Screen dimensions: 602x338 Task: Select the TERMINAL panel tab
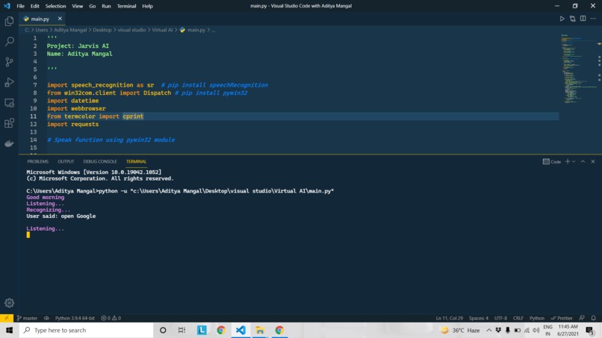[x=136, y=161]
